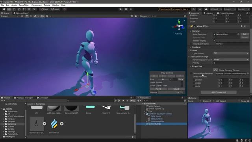Image resolution: width=252 pixels, height=142 pixels.
Task: Click the Hierarchy add object plus button
Action: click(x=139, y=101)
